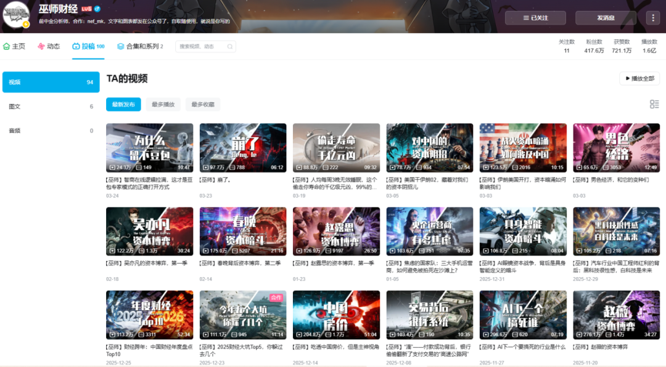This screenshot has width=666, height=367.
Task: Toggle the 已关注 follow button
Action: (535, 18)
